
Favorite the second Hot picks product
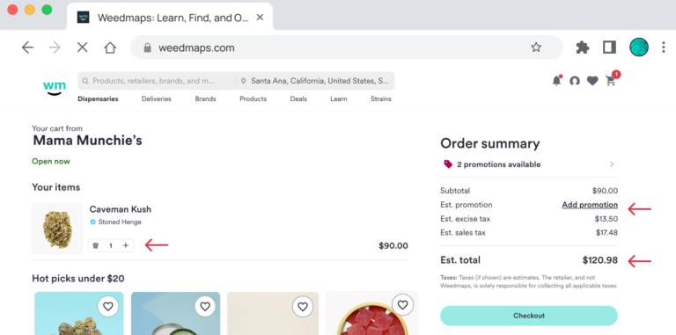pyautogui.click(x=205, y=306)
